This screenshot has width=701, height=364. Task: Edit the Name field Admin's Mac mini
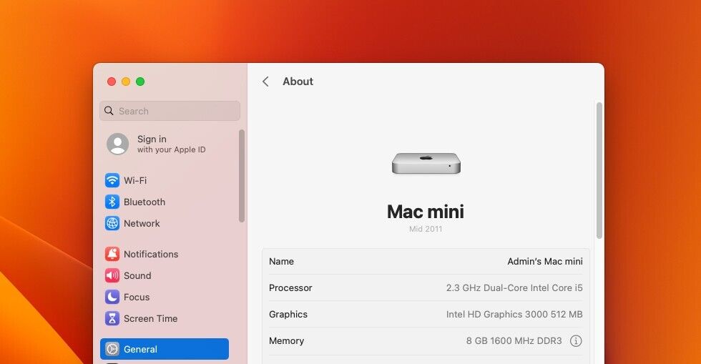[x=544, y=262]
